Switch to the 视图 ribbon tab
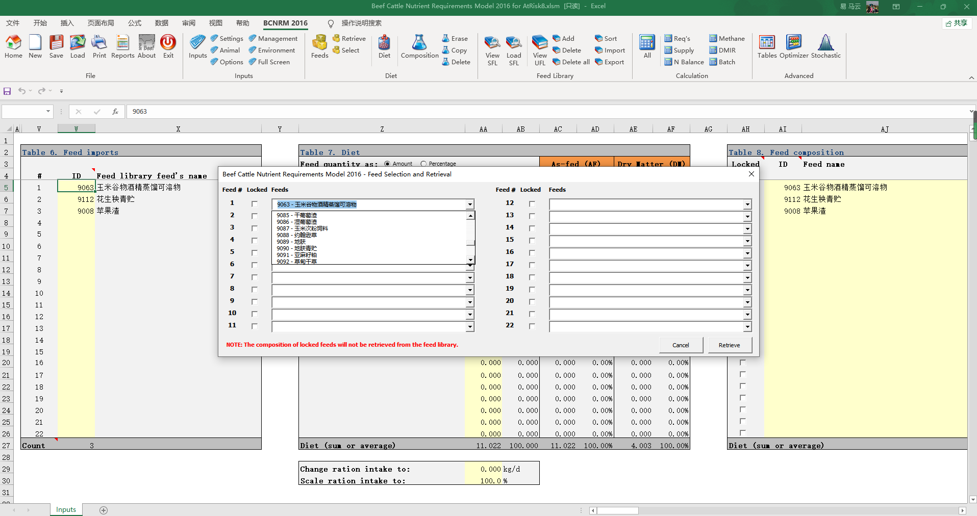The height and width of the screenshot is (516, 977). [216, 23]
